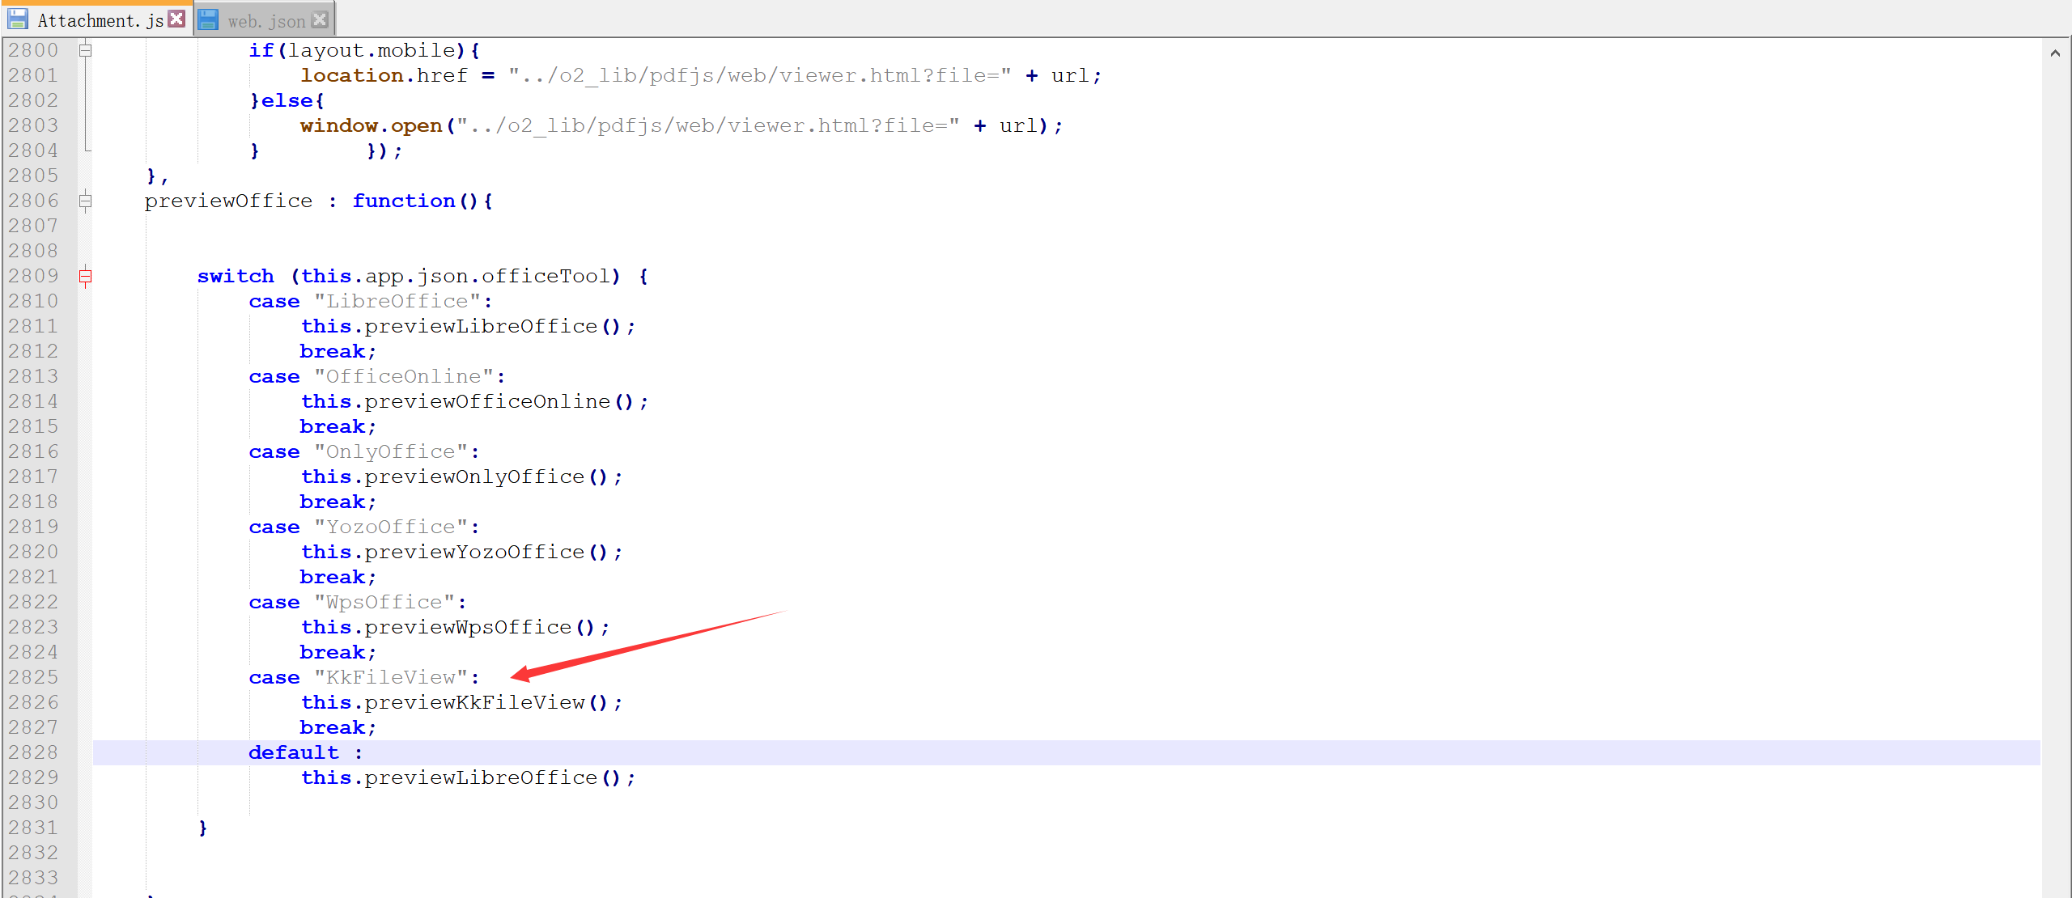
Task: Click the window.open call text
Action: coord(371,125)
